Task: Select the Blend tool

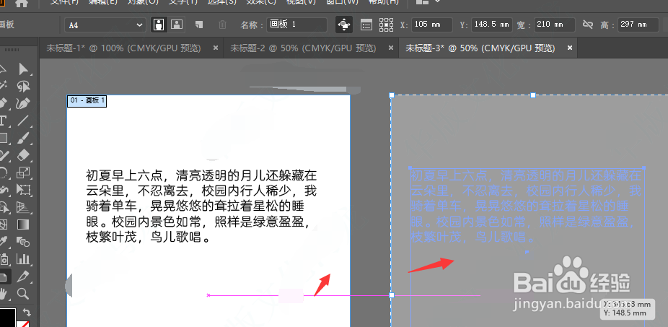Action: (x=23, y=242)
